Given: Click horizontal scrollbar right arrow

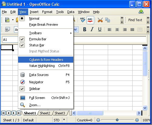Looking at the screenshot, I should tap(139, 113).
